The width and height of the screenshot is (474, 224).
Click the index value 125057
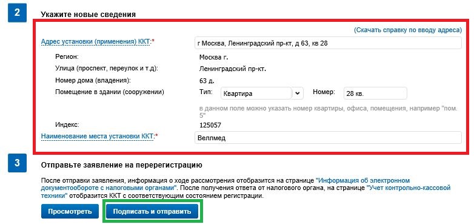[x=210, y=125]
